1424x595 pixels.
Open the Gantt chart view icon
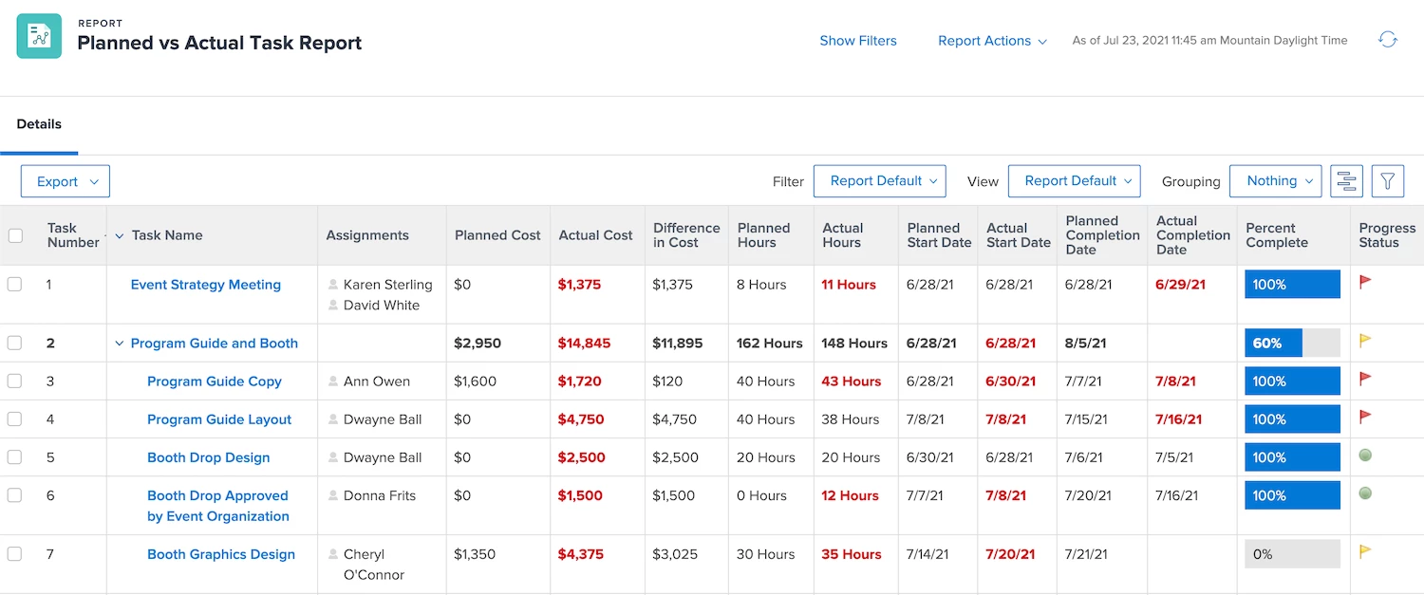(1346, 181)
